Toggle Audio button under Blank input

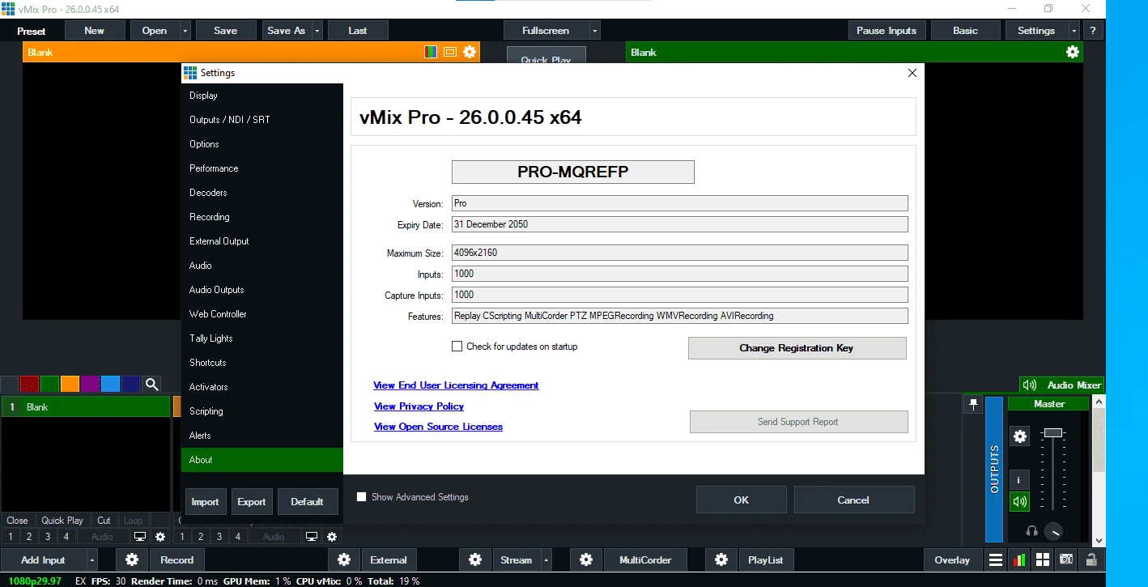tap(102, 536)
